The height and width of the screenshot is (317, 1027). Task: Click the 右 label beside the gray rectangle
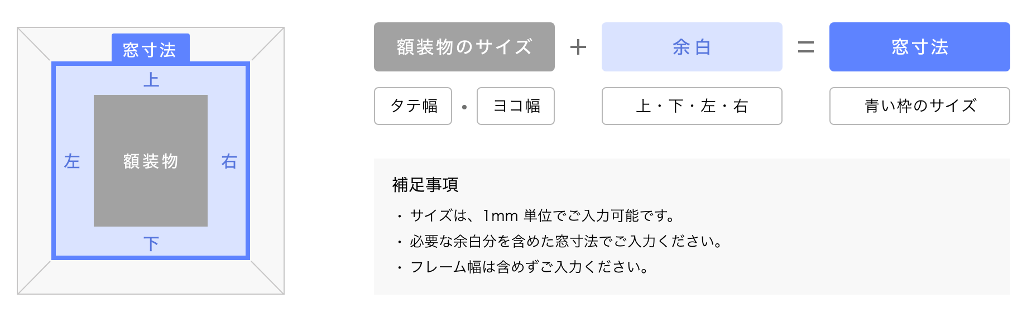click(229, 161)
